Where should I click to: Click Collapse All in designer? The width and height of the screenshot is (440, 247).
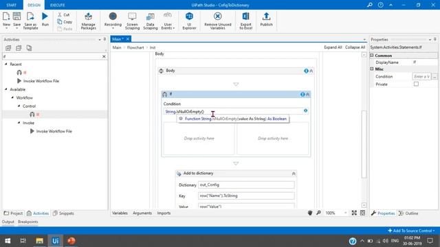[355, 47]
